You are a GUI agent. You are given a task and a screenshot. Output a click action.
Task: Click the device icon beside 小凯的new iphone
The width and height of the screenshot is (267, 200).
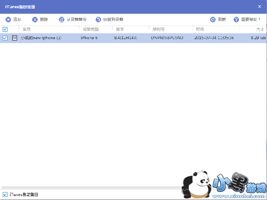point(15,38)
